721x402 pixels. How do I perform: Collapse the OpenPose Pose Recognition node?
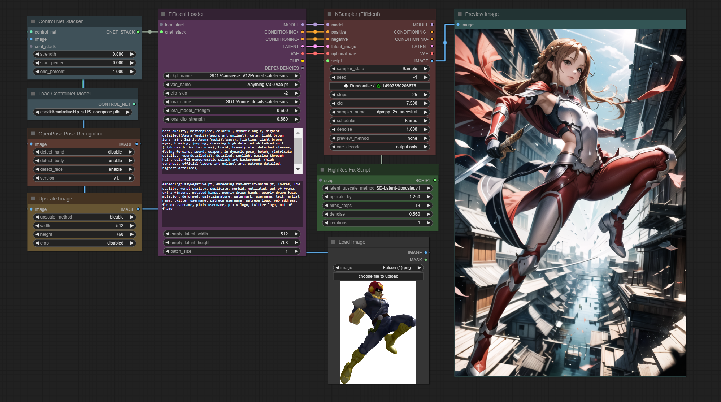click(x=33, y=134)
